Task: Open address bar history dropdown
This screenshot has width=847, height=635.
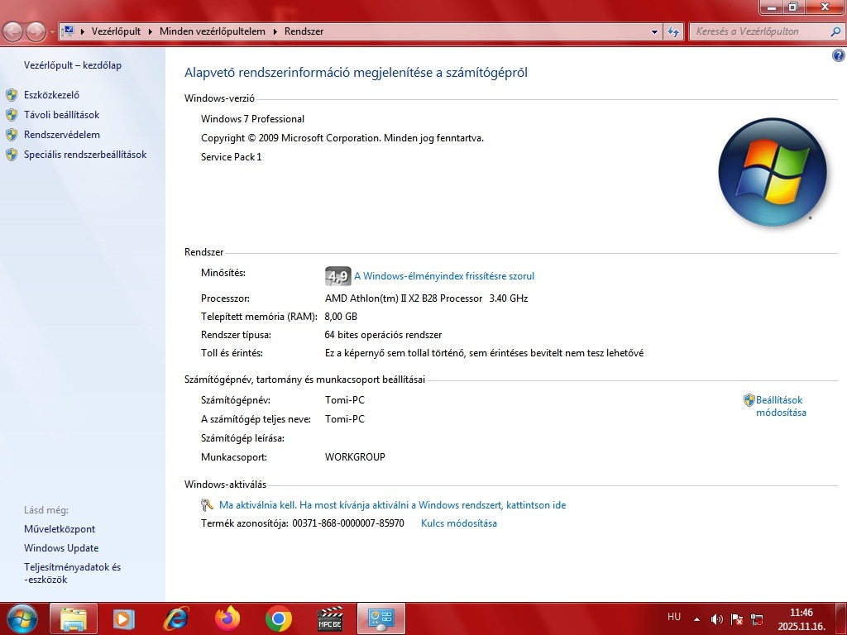Action: tap(655, 32)
